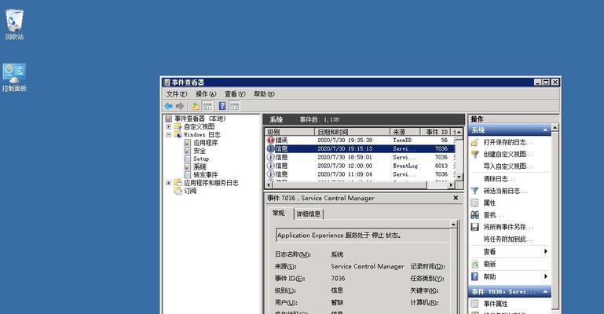This screenshot has width=604, height=314.
Task: Select the event row dated 2020/7/30 19:35:38
Action: [x=361, y=141]
